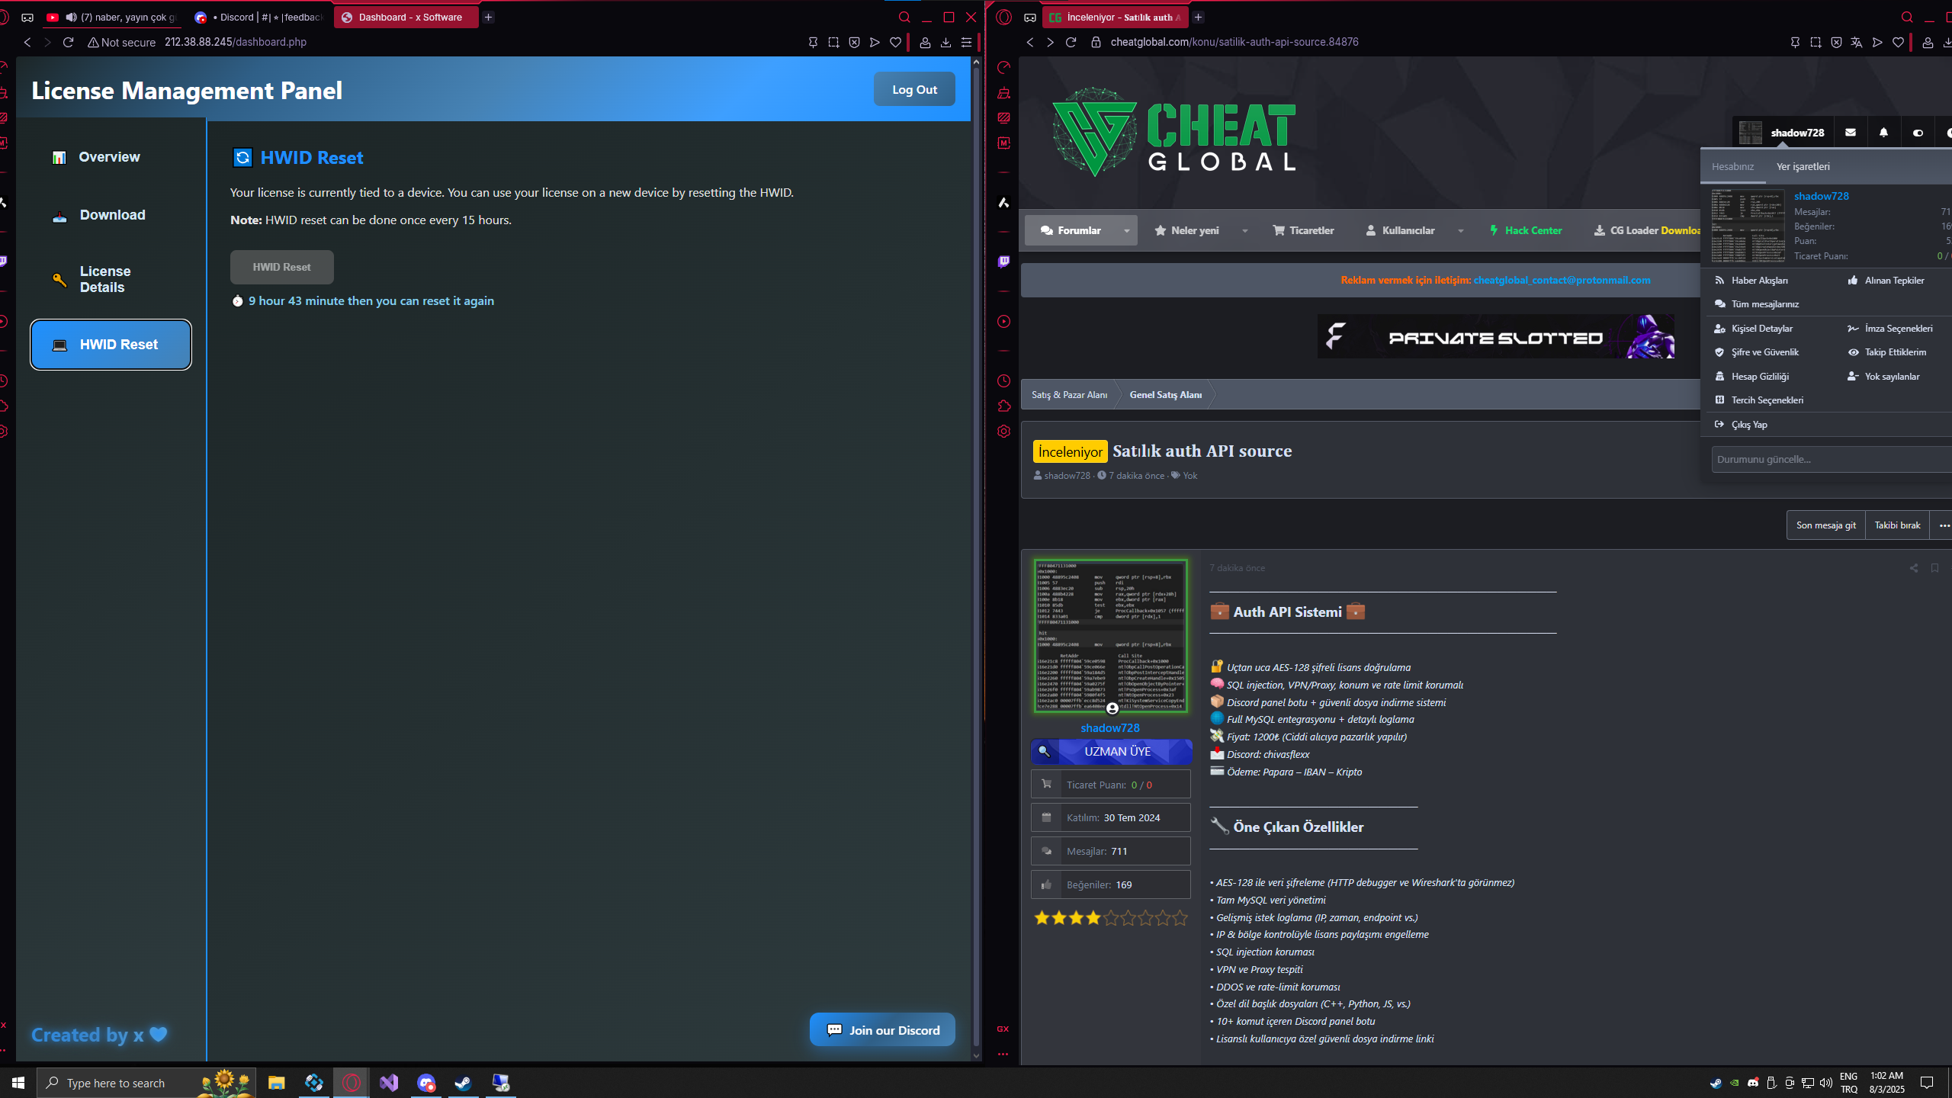
Task: Open the Hack Center nav link
Action: (1525, 230)
